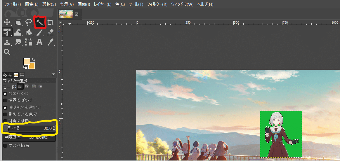Image resolution: width=340 pixels, height=161 pixels.
Task: Open the 判定基準 Composite dropdown
Action: coord(29,137)
